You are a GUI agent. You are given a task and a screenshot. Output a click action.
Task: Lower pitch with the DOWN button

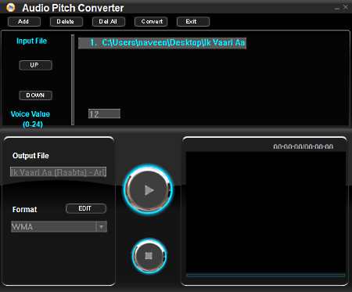(35, 96)
